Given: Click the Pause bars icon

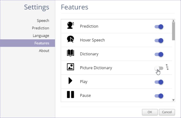Looking at the screenshot, I should click(70, 95).
